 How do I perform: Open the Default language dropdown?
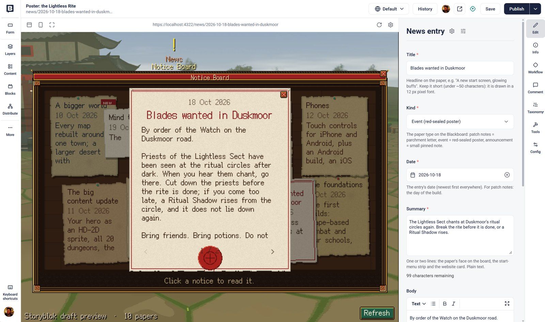389,9
